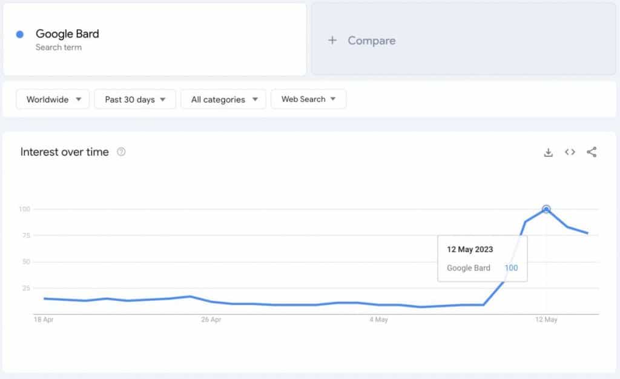
Task: Click the Interest over time heading
Action: [64, 152]
